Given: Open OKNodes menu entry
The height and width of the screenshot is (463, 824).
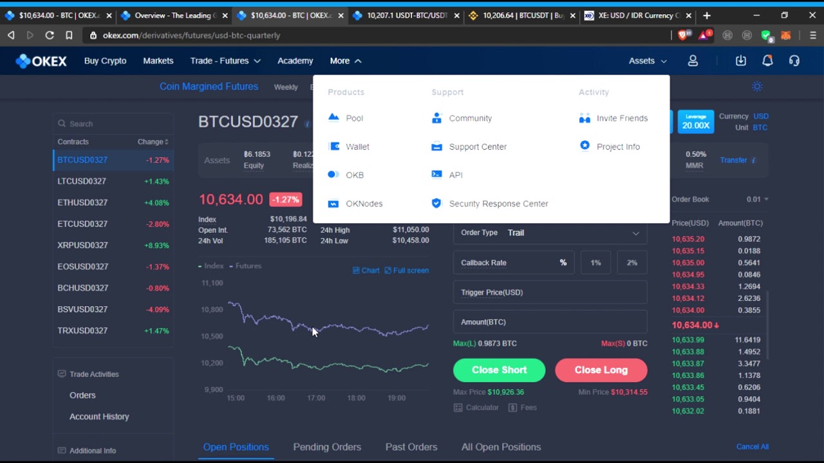Looking at the screenshot, I should 355,203.
